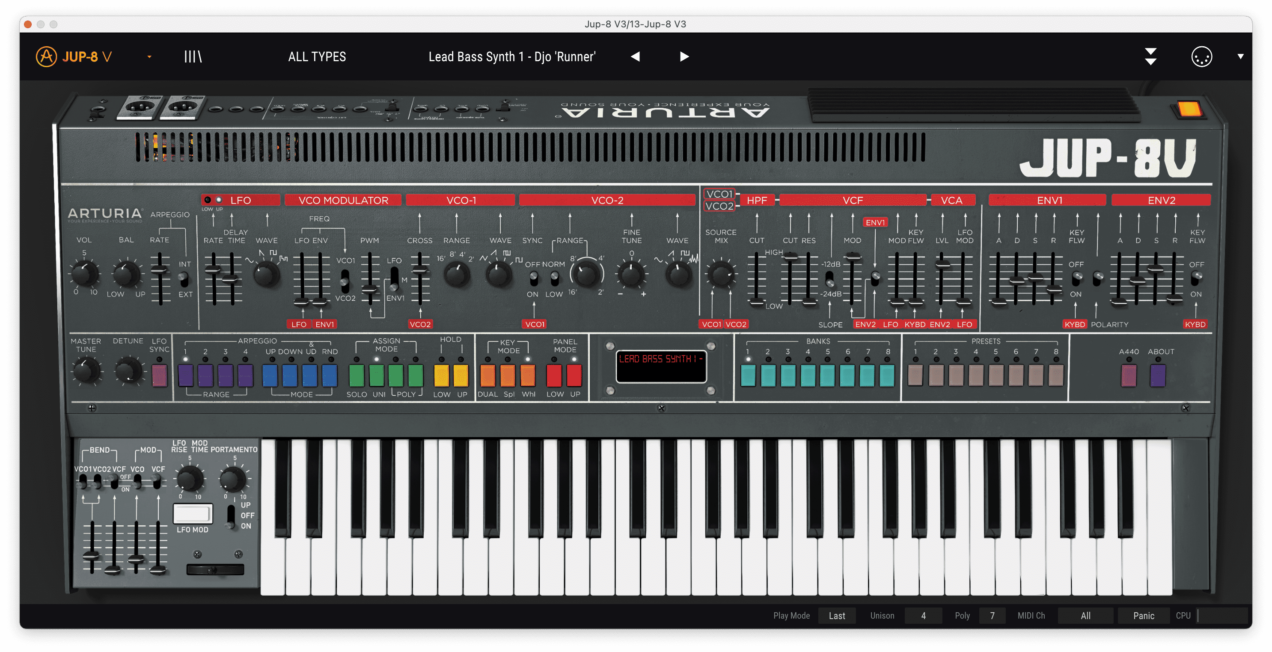Open the MIDI Ch All dropdown
The width and height of the screenshot is (1272, 652).
[1085, 616]
